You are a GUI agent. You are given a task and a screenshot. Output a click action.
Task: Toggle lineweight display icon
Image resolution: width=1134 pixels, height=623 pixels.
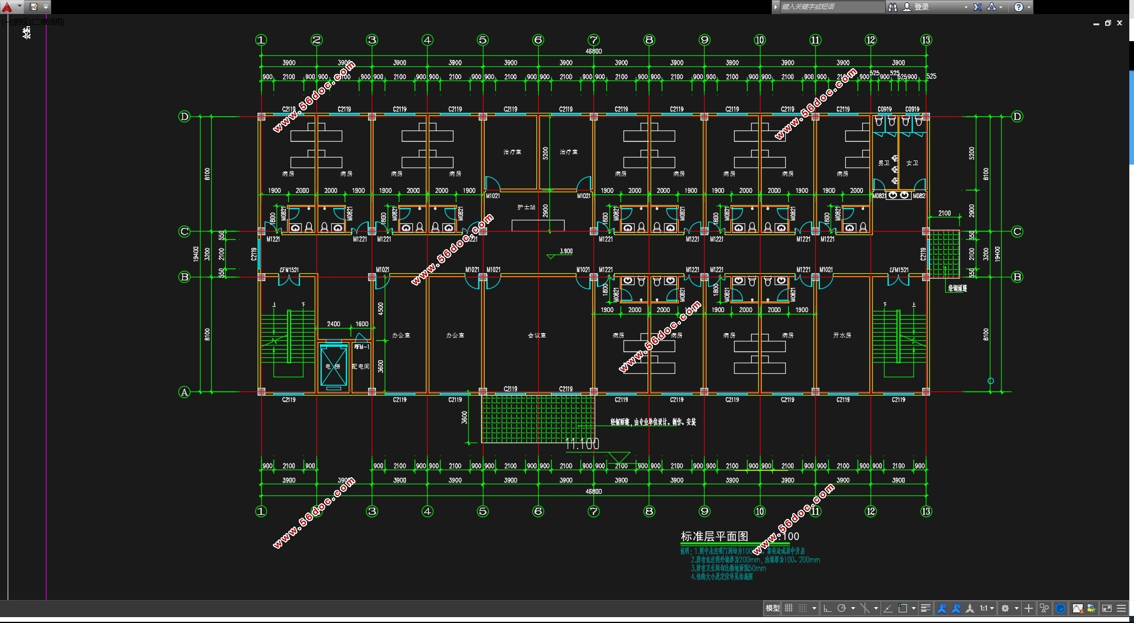(926, 608)
